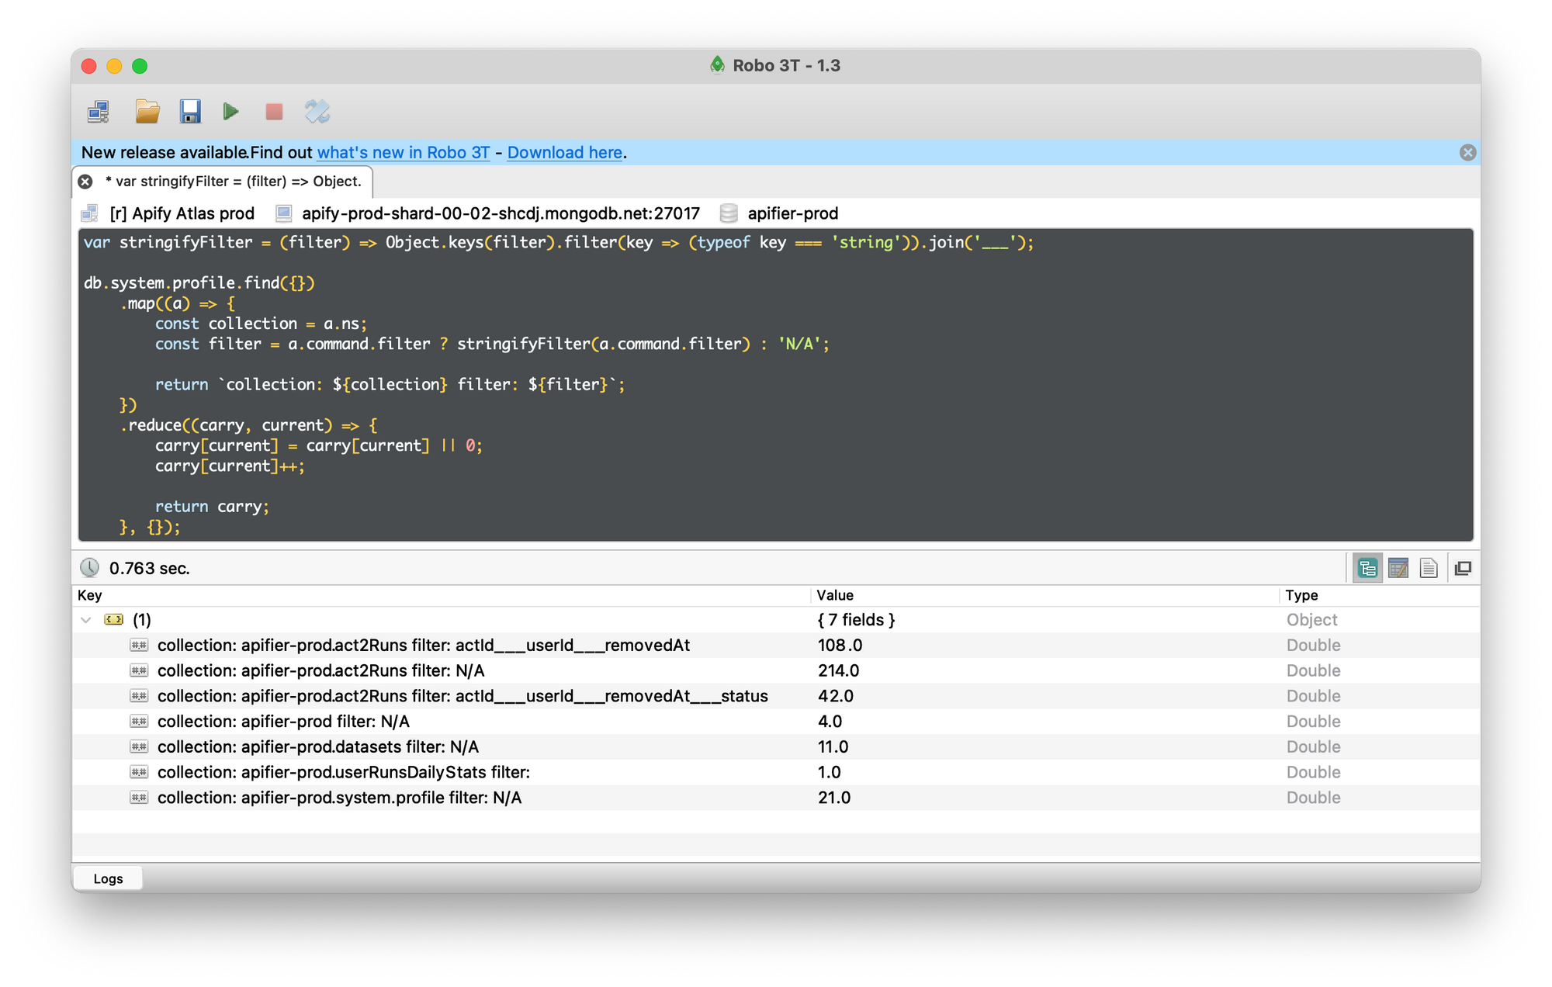Run the query with the green play icon
The image size is (1552, 987).
click(230, 112)
